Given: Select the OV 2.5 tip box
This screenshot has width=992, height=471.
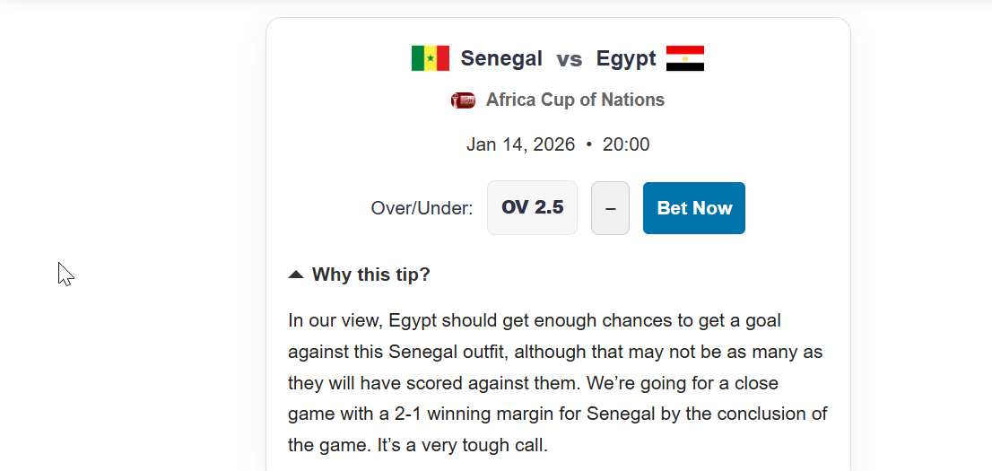Looking at the screenshot, I should tap(532, 208).
